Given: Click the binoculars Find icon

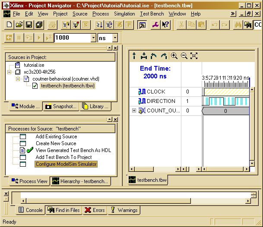Looking at the screenshot, I should pyautogui.click(x=238, y=25).
